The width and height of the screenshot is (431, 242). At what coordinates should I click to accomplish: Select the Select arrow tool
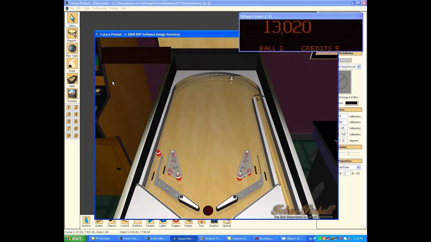pos(72,18)
